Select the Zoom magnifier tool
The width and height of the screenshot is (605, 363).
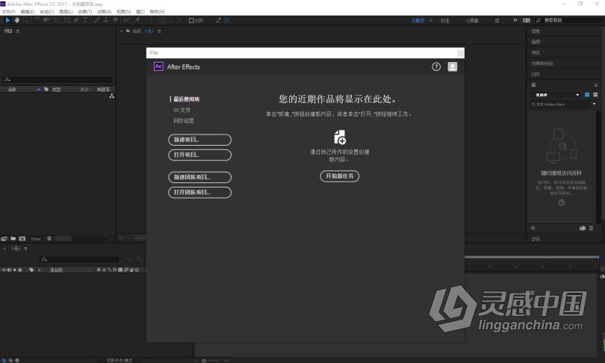(26, 20)
